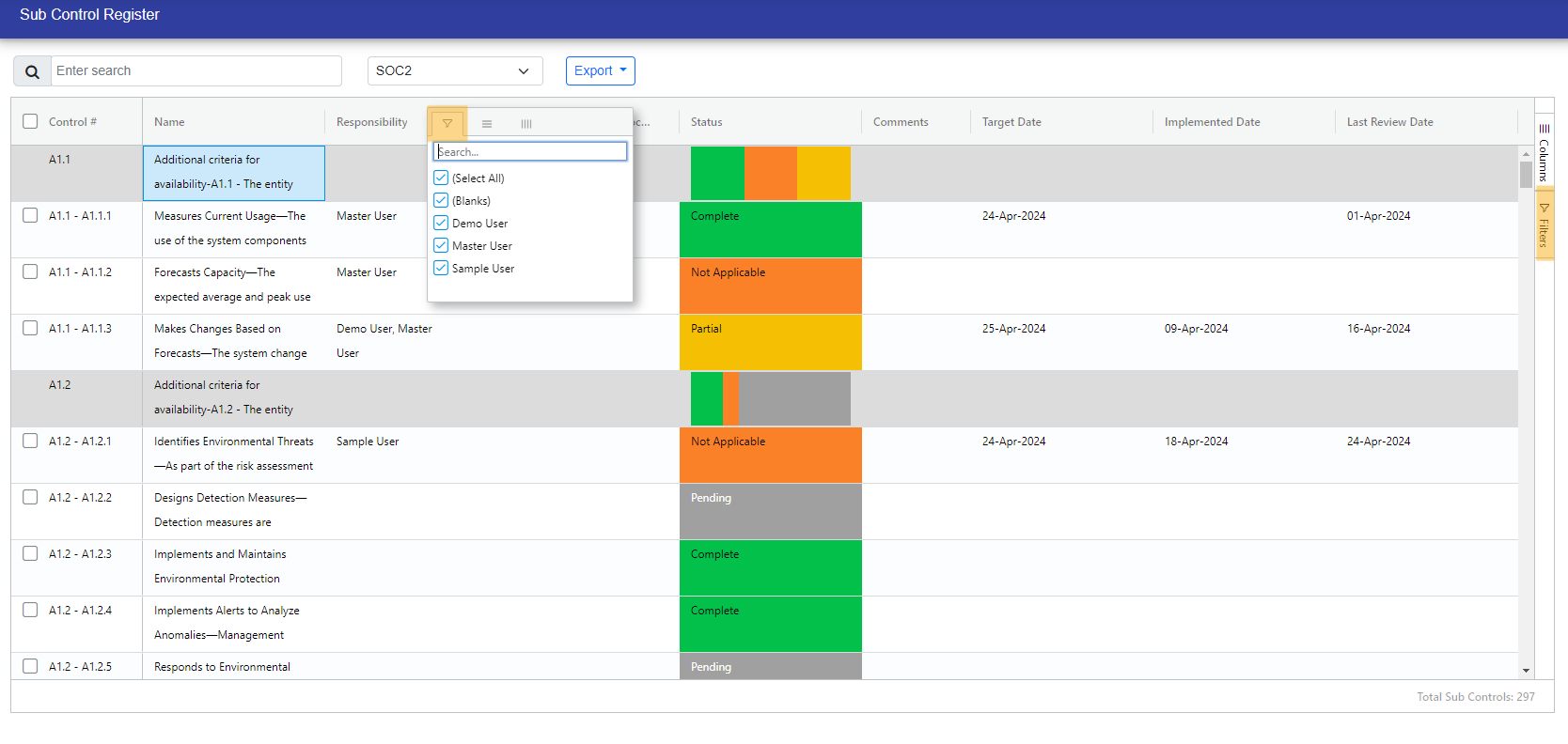Image resolution: width=1568 pixels, height=744 pixels.
Task: Toggle the (Blanks) filter checkbox
Action: pos(441,200)
